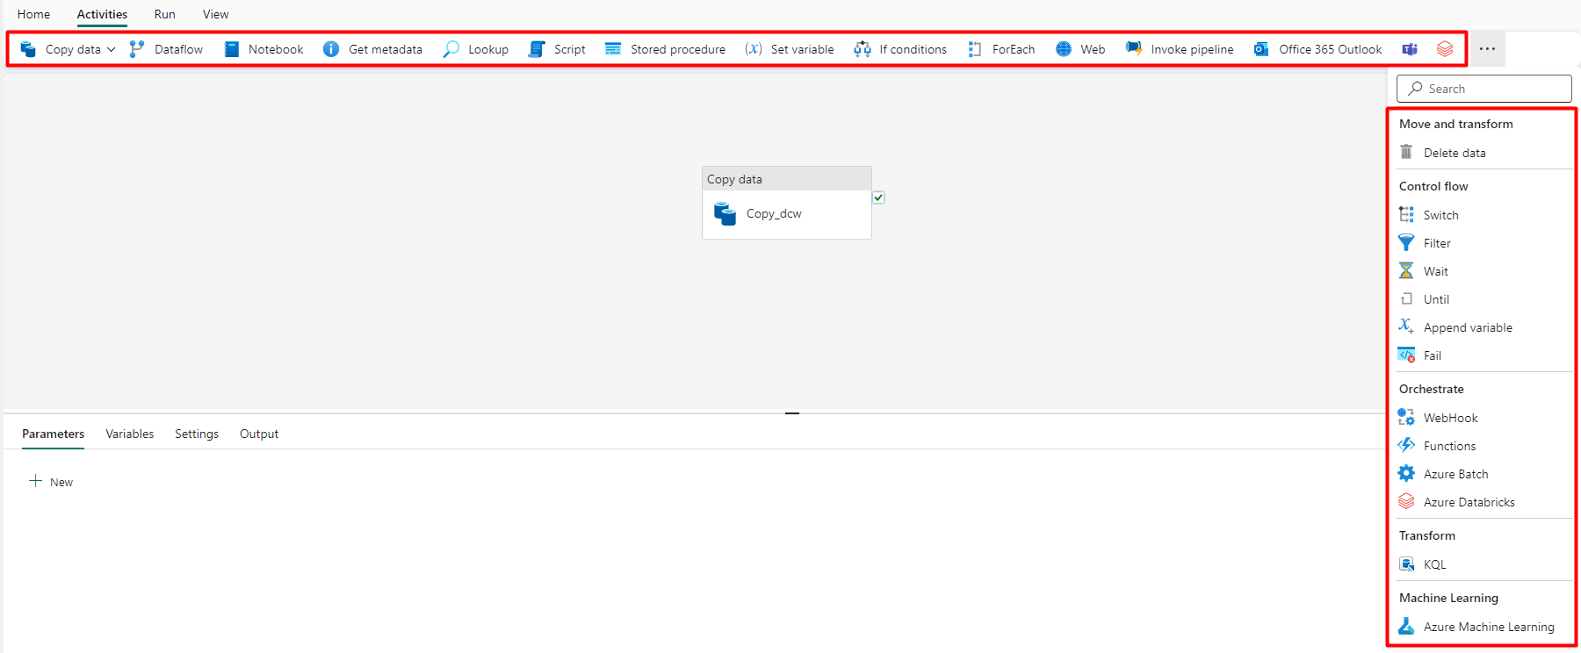The height and width of the screenshot is (653, 1581).
Task: Click the activities Search box
Action: tap(1484, 89)
